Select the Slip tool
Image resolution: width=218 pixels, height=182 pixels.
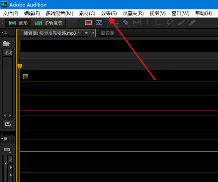click(137, 22)
